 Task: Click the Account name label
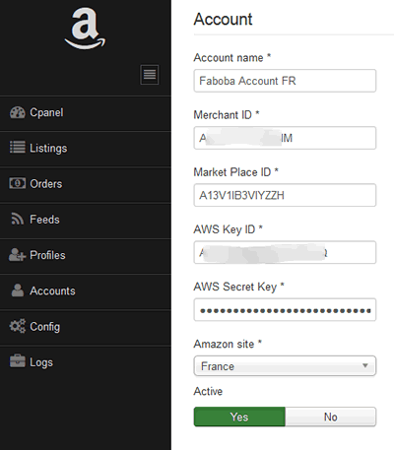point(232,58)
